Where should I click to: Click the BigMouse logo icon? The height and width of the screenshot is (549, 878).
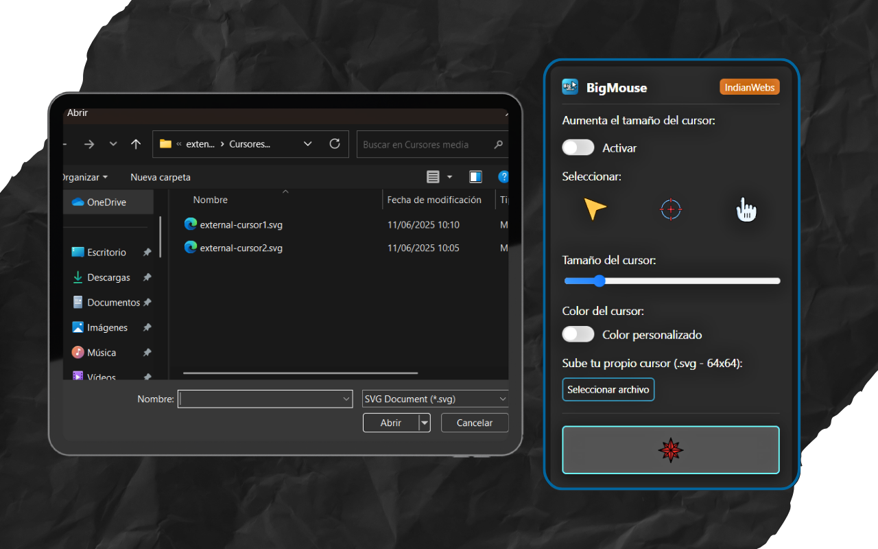[x=570, y=86]
